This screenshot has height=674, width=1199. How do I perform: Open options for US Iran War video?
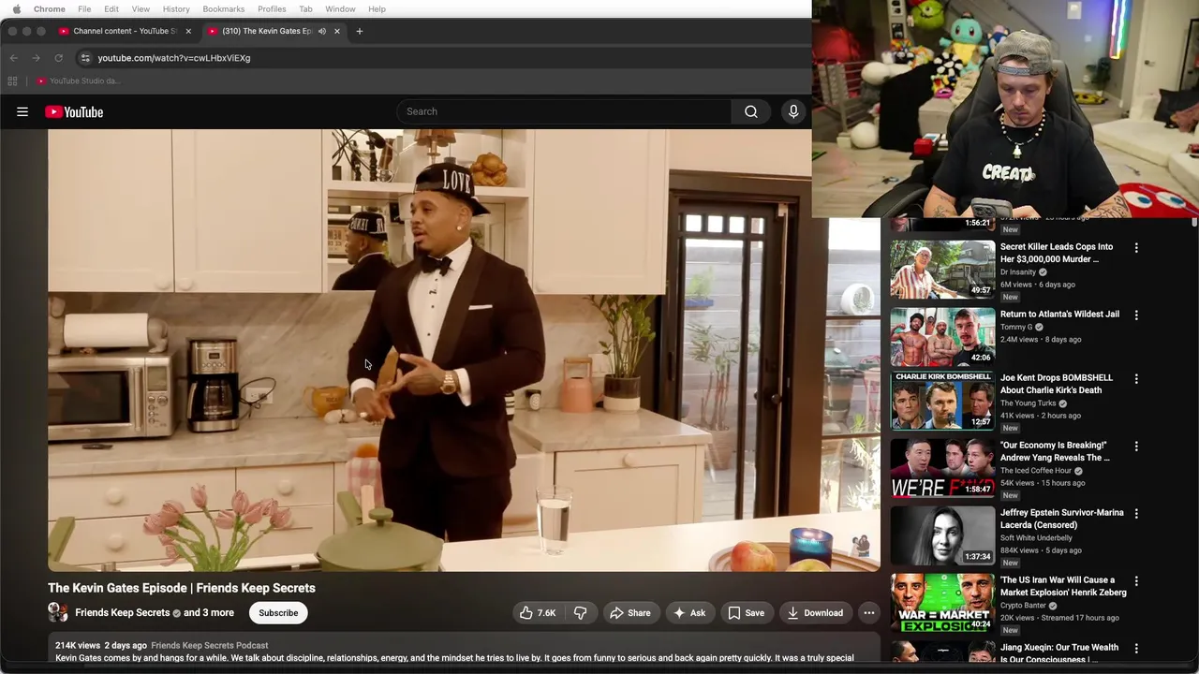coord(1136,581)
